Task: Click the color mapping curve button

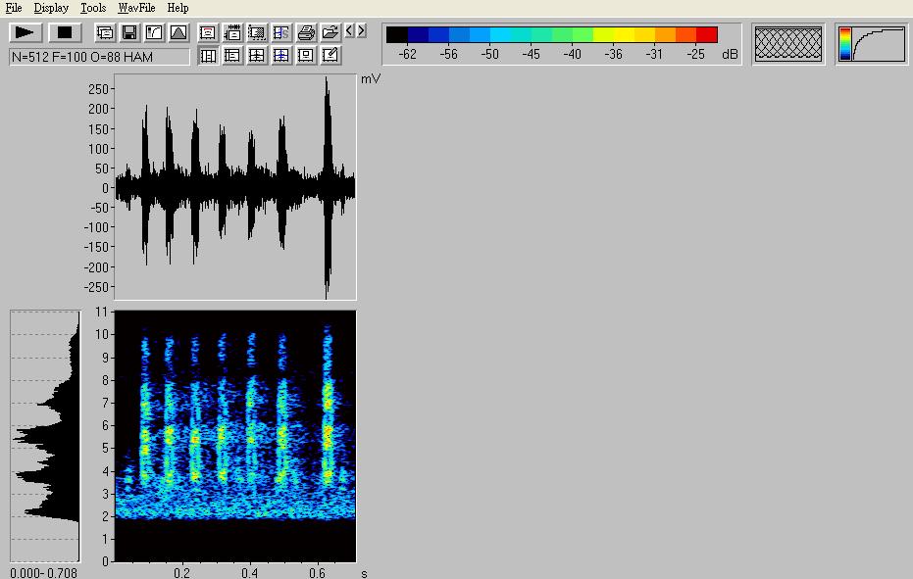Action: click(871, 44)
